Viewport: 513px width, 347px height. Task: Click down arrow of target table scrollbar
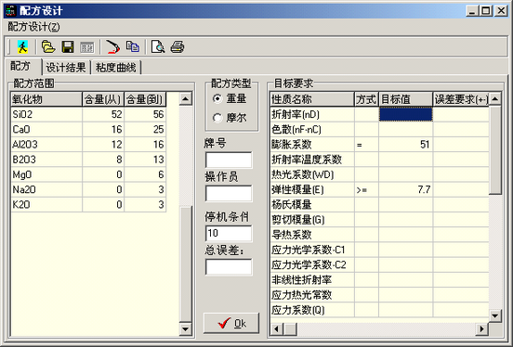(x=495, y=315)
